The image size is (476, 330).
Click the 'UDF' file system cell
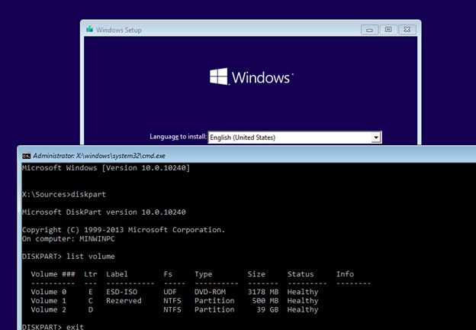(x=170, y=292)
